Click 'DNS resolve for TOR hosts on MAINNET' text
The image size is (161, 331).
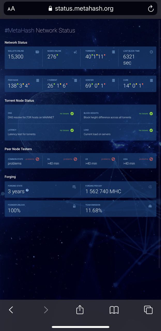coord(31,117)
